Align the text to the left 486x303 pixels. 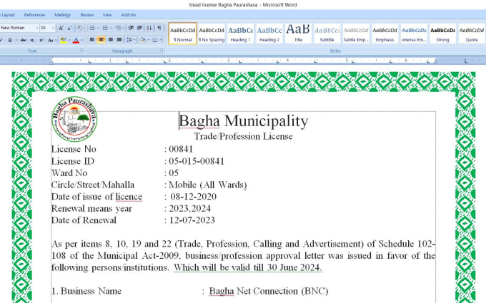coord(92,40)
